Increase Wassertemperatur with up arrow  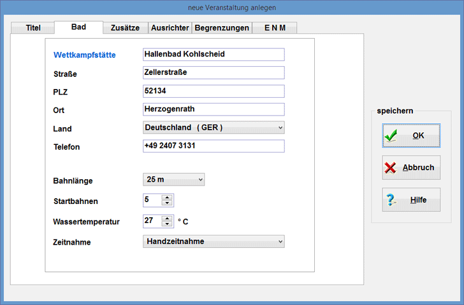(167, 218)
